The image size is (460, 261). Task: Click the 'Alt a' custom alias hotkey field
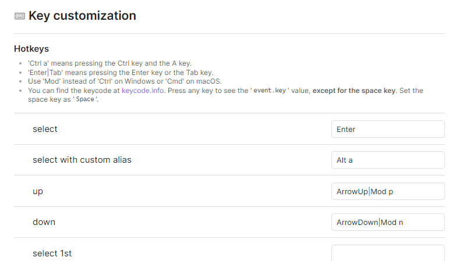pos(388,160)
